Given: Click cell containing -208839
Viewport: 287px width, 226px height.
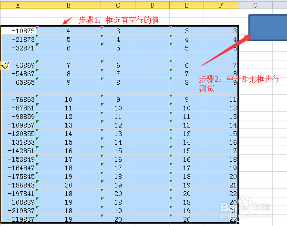Looking at the screenshot, I should pyautogui.click(x=18, y=202).
